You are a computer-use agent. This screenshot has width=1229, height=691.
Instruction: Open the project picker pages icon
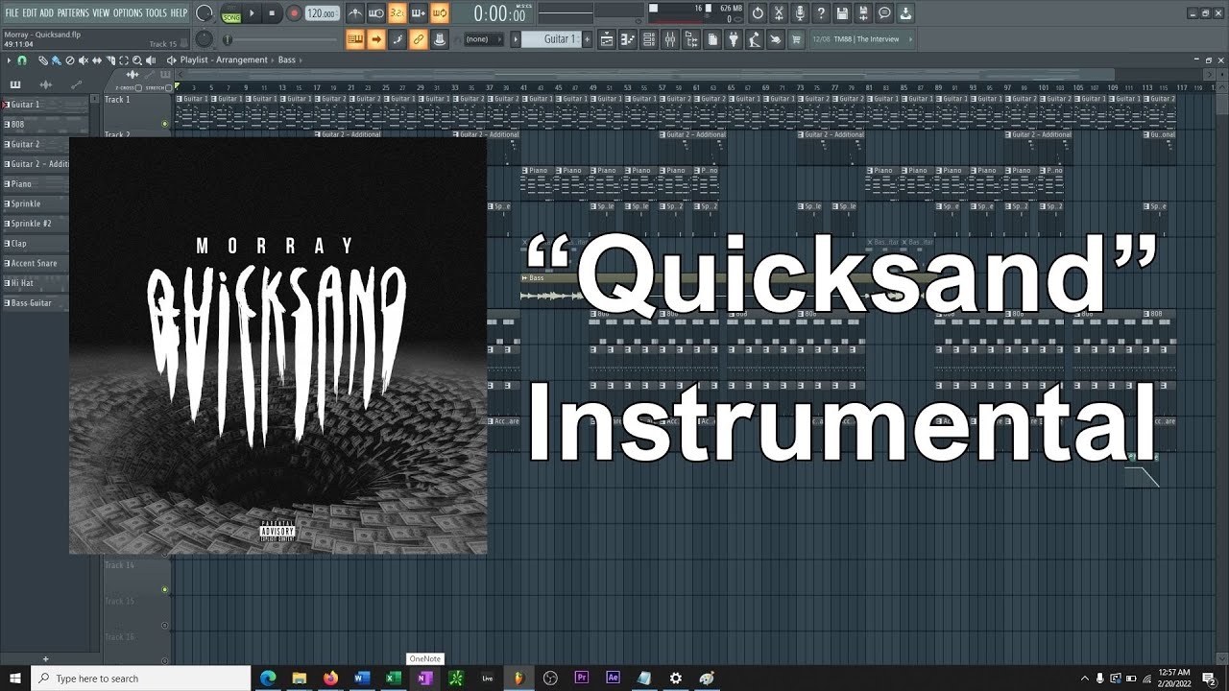click(712, 39)
